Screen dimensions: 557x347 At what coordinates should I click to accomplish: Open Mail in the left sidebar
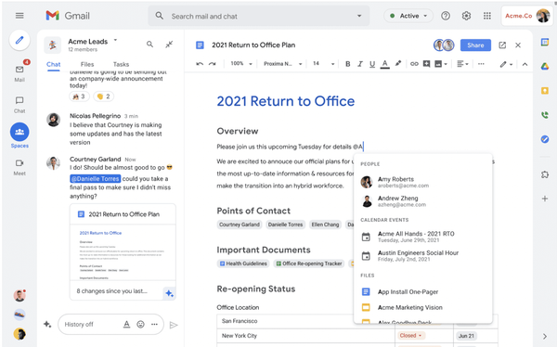tap(19, 72)
